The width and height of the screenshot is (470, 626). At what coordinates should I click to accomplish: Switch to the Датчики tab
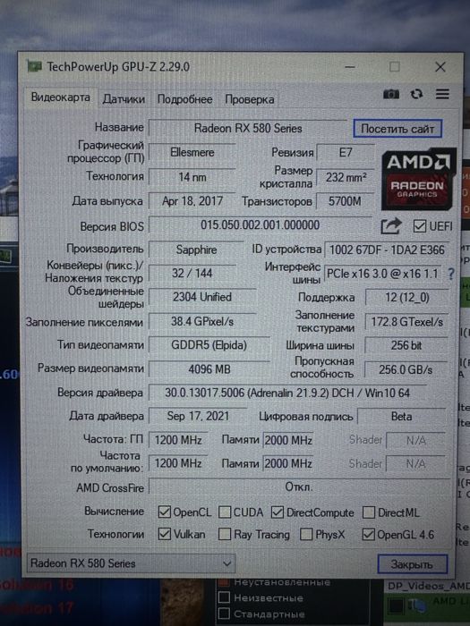pos(124,99)
